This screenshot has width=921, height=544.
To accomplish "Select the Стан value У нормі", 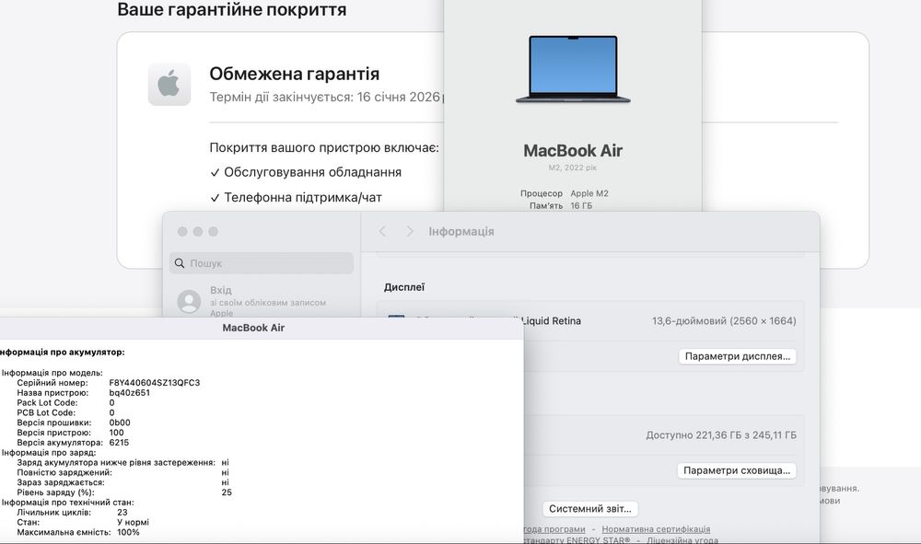I will point(133,522).
